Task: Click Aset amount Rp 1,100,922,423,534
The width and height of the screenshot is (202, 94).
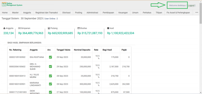Action: pos(121,33)
